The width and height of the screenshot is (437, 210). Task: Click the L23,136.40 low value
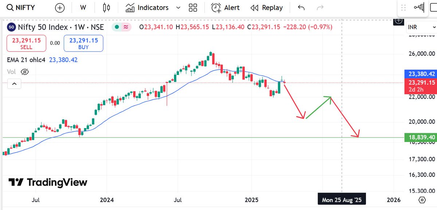[228, 27]
